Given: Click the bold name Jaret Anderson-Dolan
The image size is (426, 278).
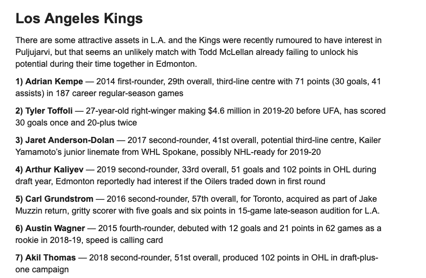Looking at the screenshot, I should 70,140.
